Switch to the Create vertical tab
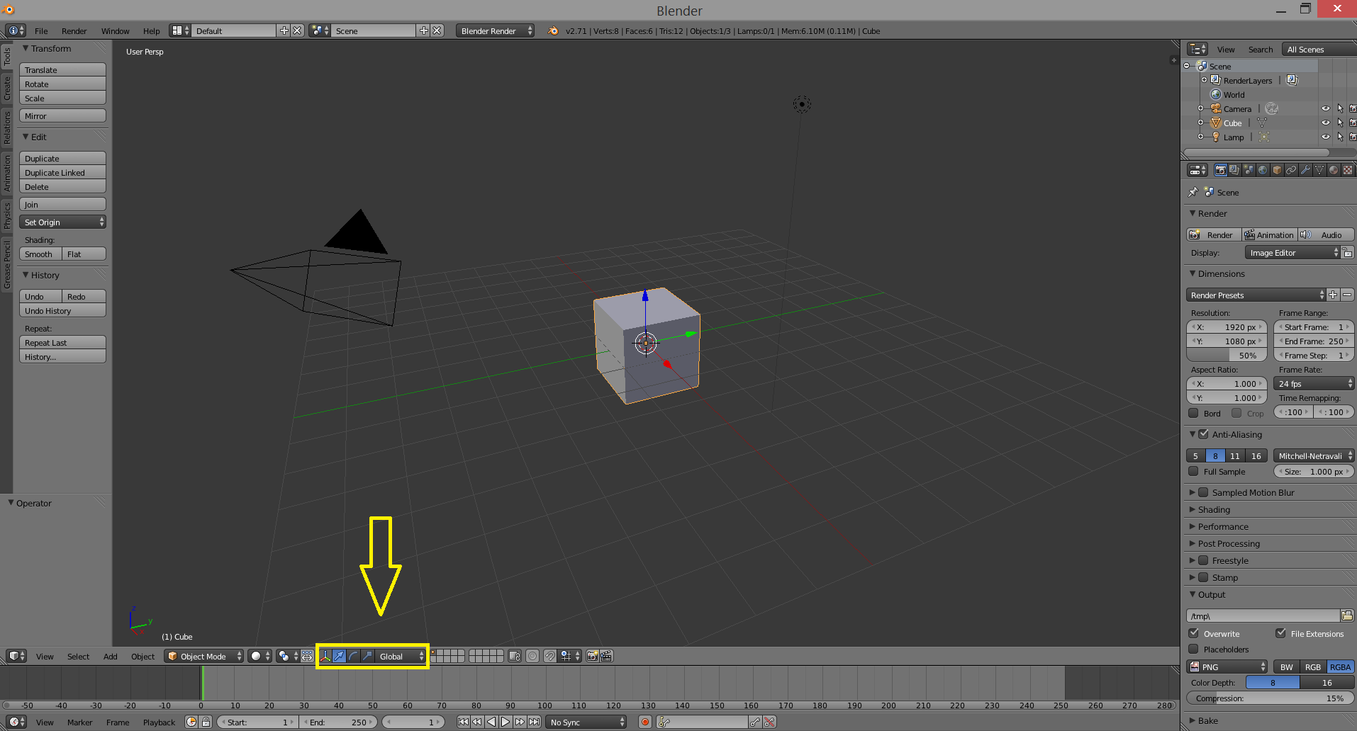Image resolution: width=1357 pixels, height=731 pixels. pyautogui.click(x=7, y=89)
